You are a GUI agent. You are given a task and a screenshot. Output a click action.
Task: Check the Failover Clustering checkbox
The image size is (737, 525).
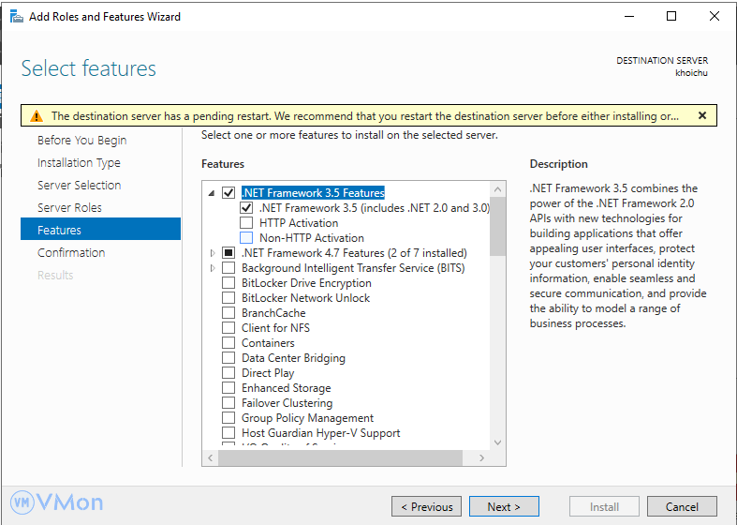click(228, 403)
